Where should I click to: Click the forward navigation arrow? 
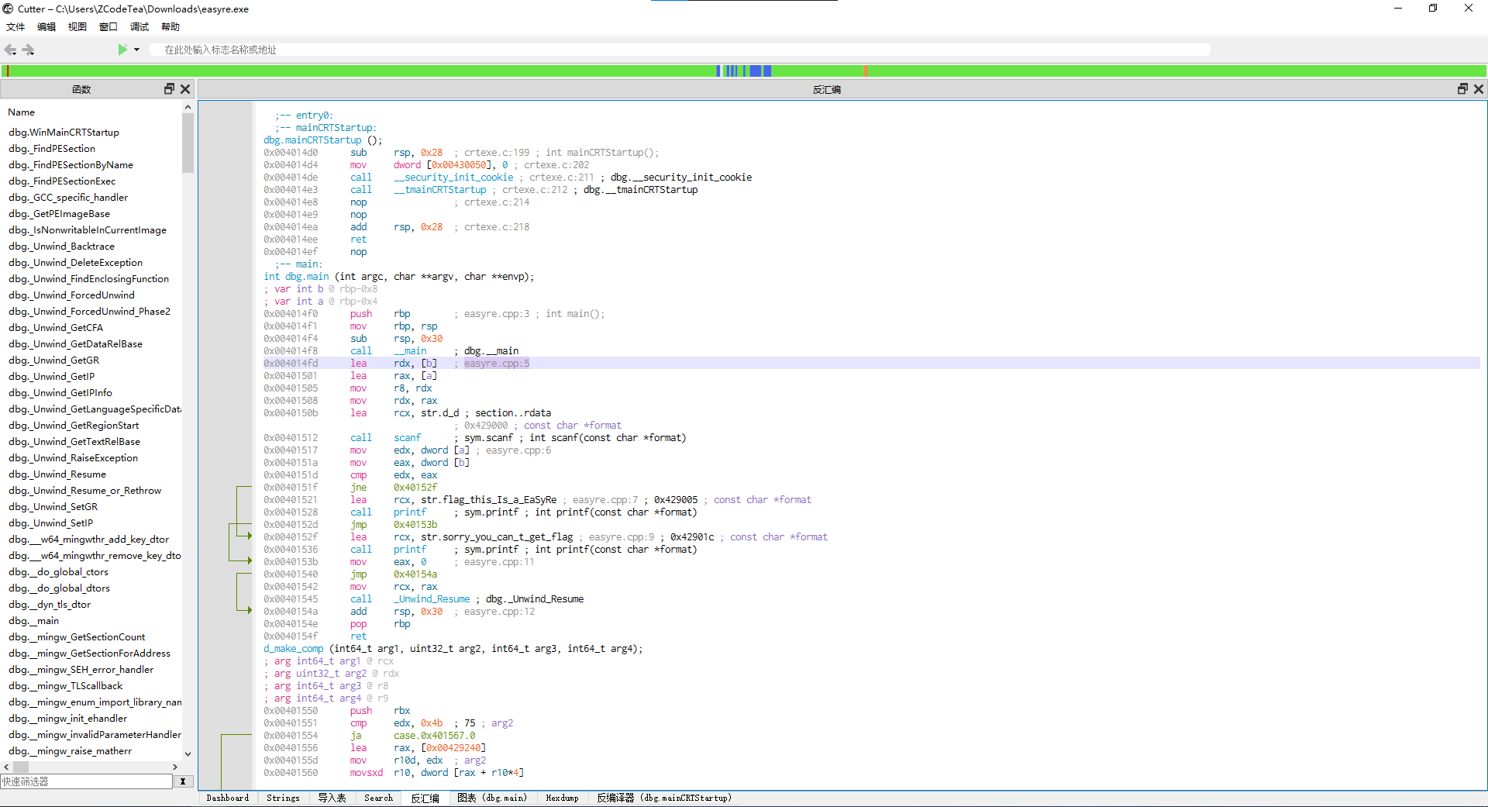pos(29,50)
